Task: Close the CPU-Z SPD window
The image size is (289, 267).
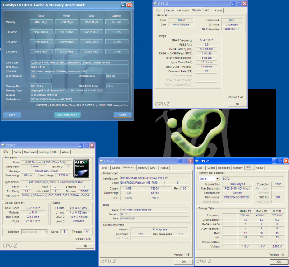Action: 286,161
